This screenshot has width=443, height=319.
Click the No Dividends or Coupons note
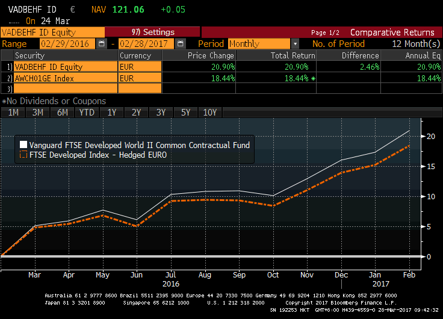54,101
